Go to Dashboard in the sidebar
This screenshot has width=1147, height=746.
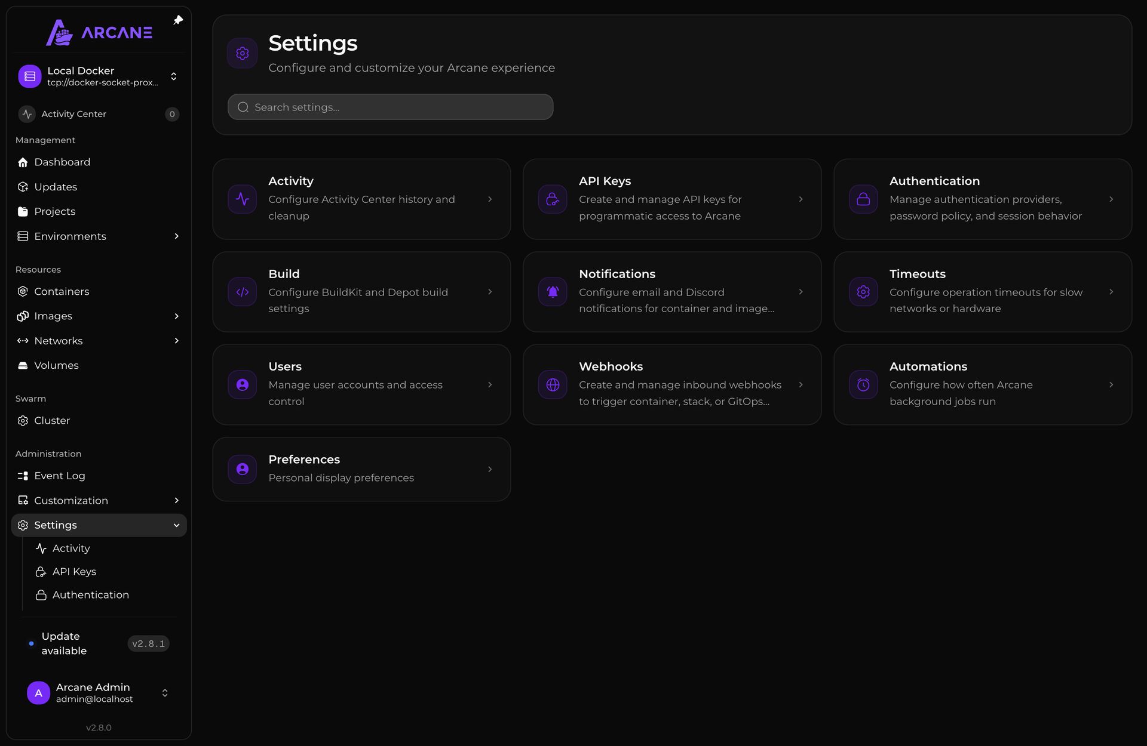click(x=99, y=162)
